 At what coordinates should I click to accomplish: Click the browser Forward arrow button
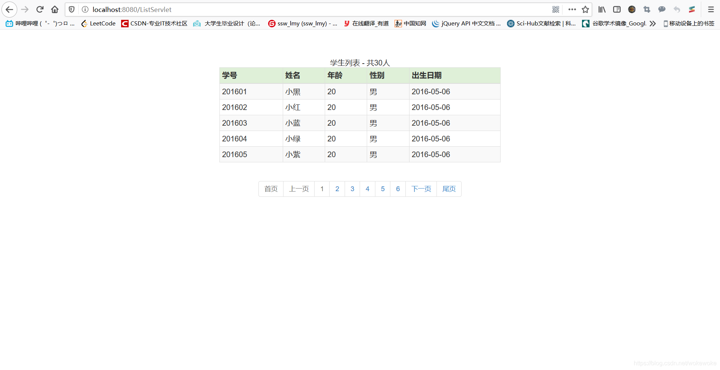click(x=25, y=9)
